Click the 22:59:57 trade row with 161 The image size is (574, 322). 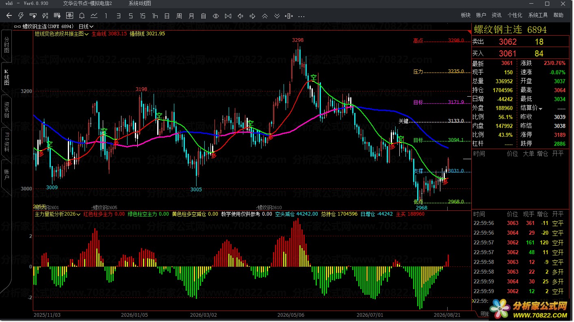(x=519, y=242)
